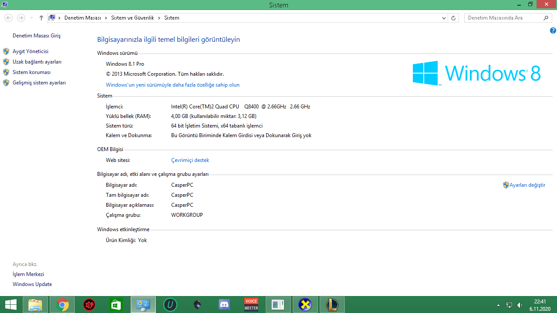Click the search magnifier icon
Image resolution: width=557 pixels, height=313 pixels.
tap(546, 18)
